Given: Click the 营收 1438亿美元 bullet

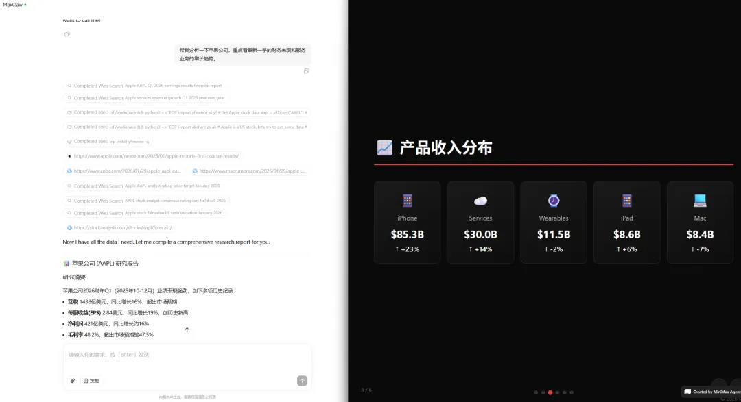Looking at the screenshot, I should coord(122,302).
